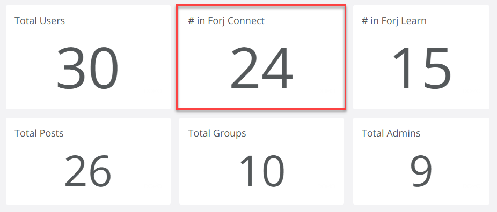Viewport: 497px width, 212px height.
Task: Click the # in Forj Connect label
Action: [226, 21]
